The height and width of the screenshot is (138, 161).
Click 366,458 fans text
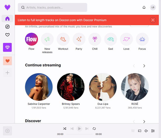(135, 108)
